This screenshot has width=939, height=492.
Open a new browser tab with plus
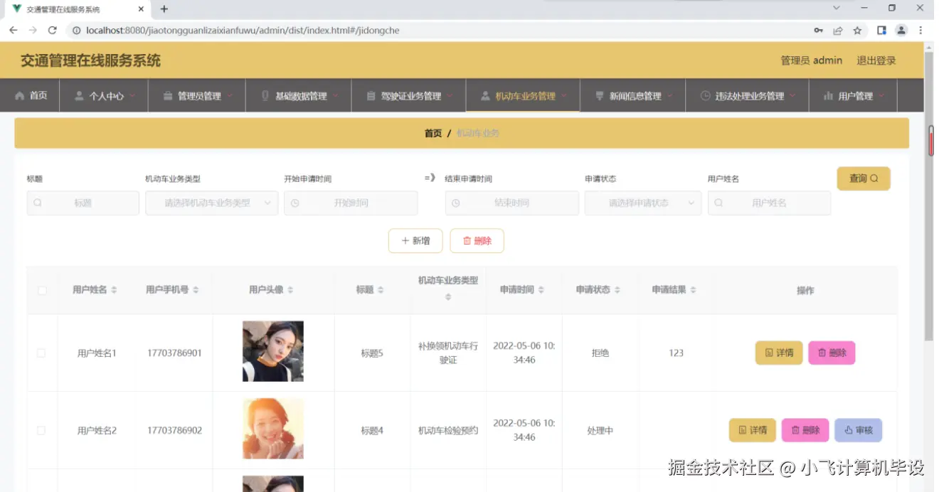[164, 9]
